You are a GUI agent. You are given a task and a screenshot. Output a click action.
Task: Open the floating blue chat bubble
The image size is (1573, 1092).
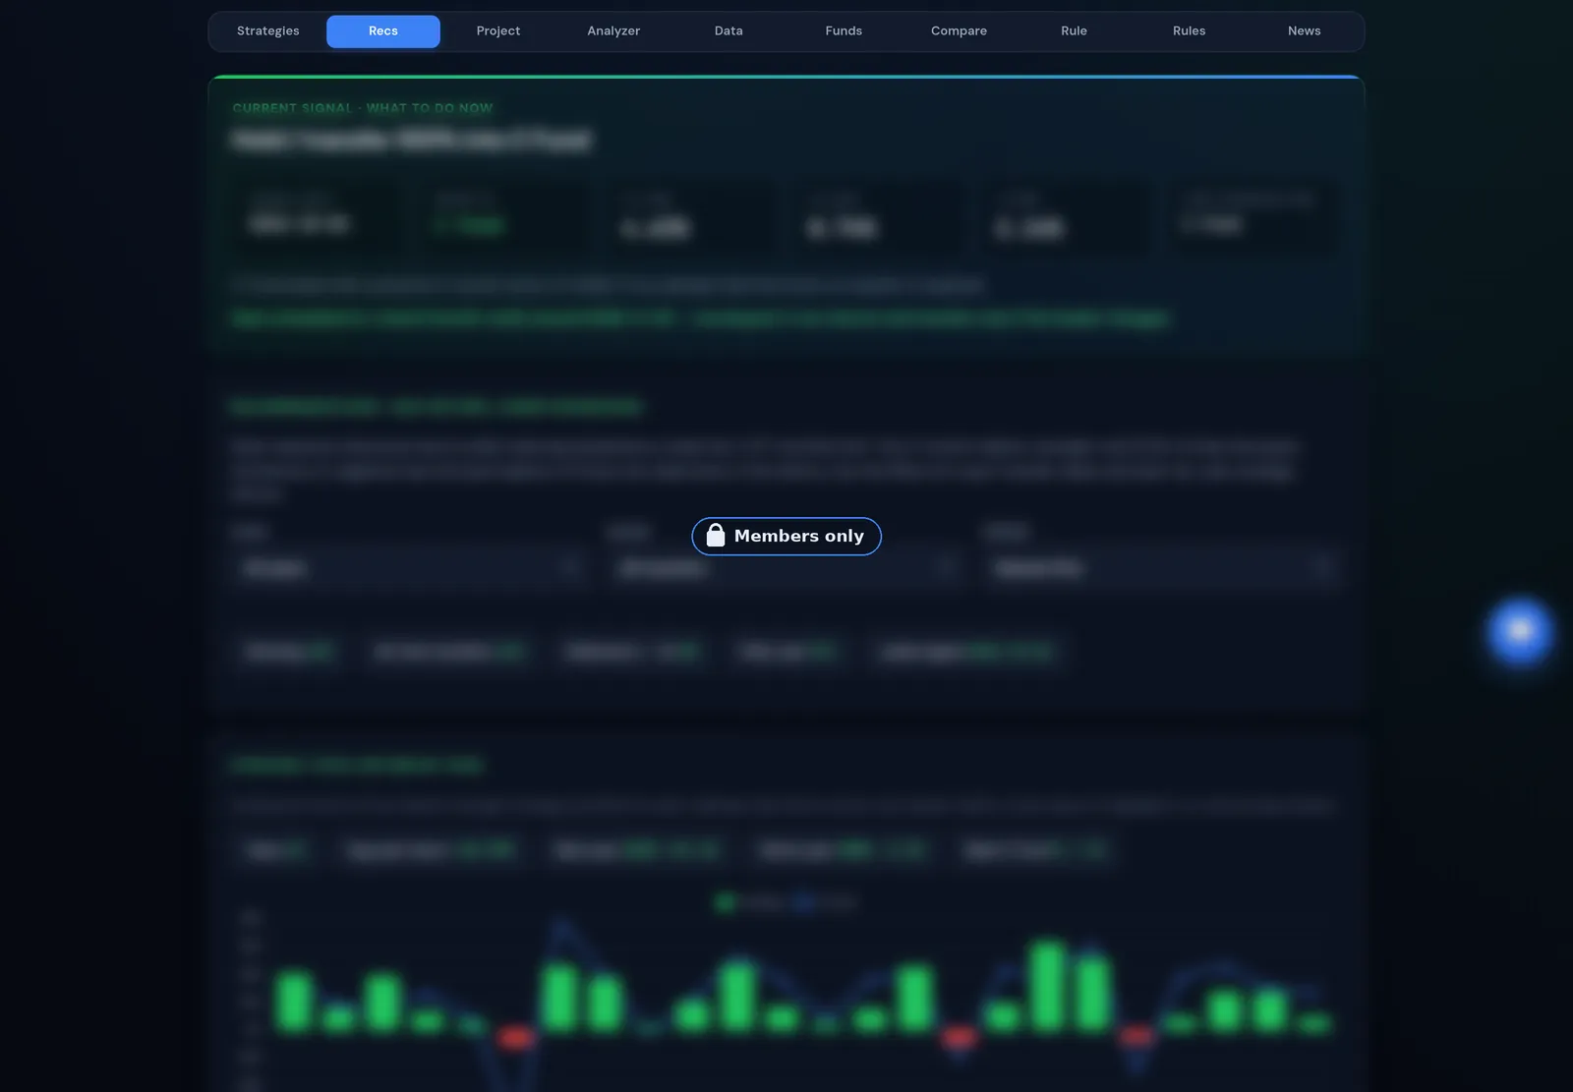click(1520, 631)
